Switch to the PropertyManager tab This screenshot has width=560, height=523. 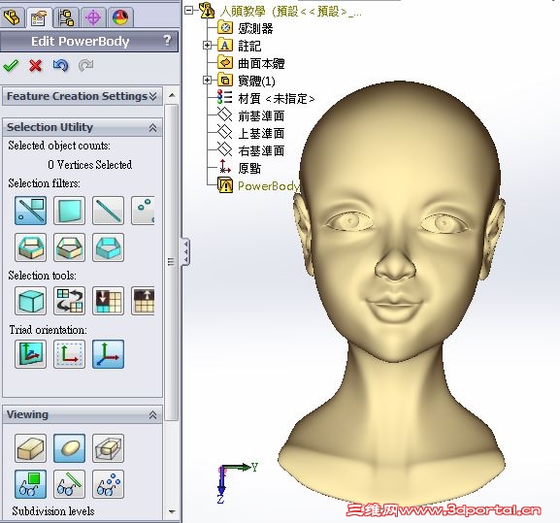39,17
